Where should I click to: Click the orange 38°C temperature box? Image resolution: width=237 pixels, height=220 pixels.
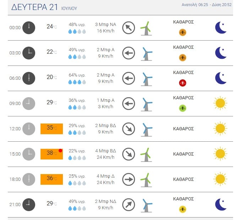click(52, 154)
